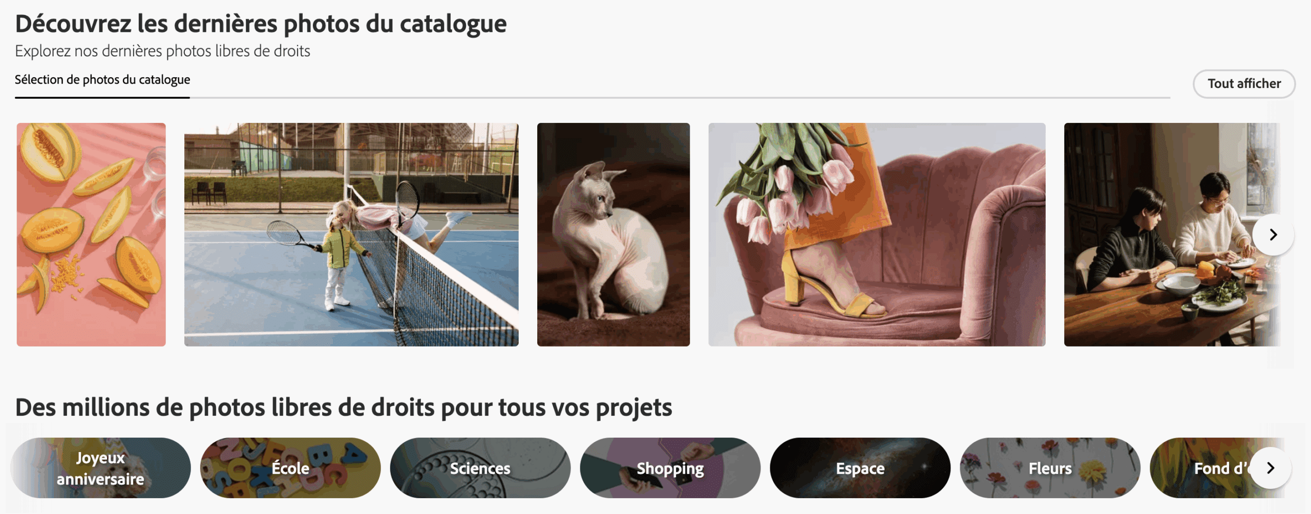Open the tennis court photo
The width and height of the screenshot is (1311, 514).
coord(351,234)
